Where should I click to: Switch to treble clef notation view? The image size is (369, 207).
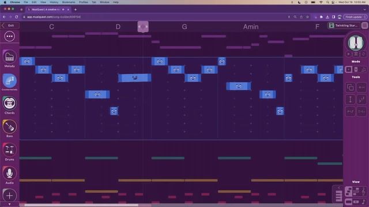364,191
